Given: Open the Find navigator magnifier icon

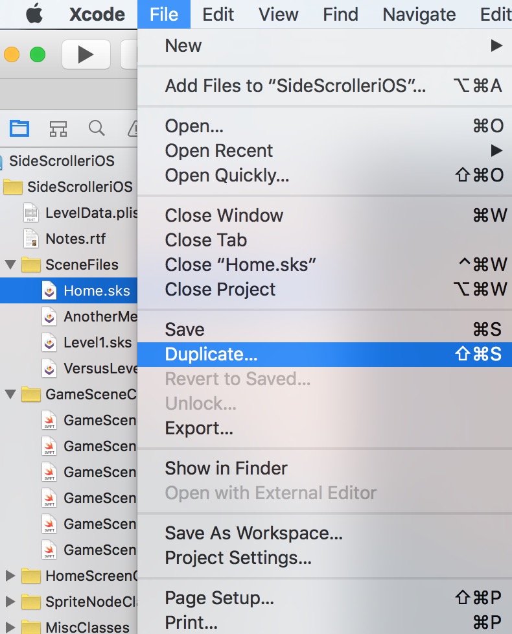Looking at the screenshot, I should [x=97, y=128].
